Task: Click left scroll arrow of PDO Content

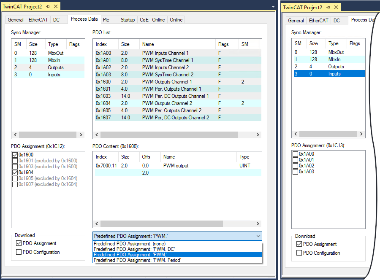Action: tap(97, 224)
